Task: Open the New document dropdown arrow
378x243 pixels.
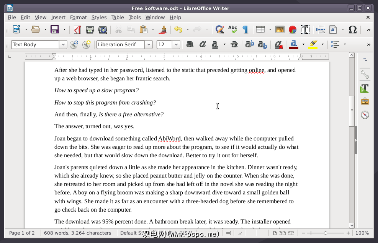Action: [26, 29]
